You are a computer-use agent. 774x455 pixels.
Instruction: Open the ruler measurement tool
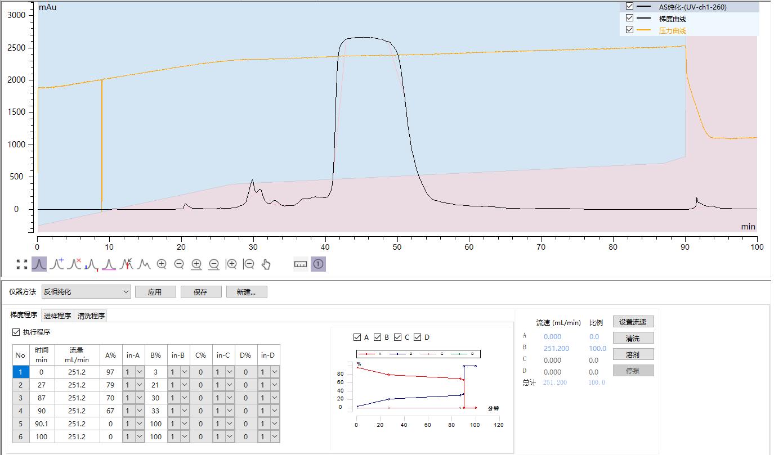[300, 263]
